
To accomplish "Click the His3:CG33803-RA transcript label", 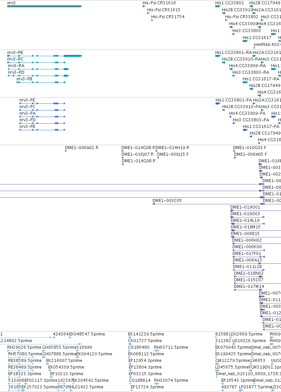I will point(251,72).
